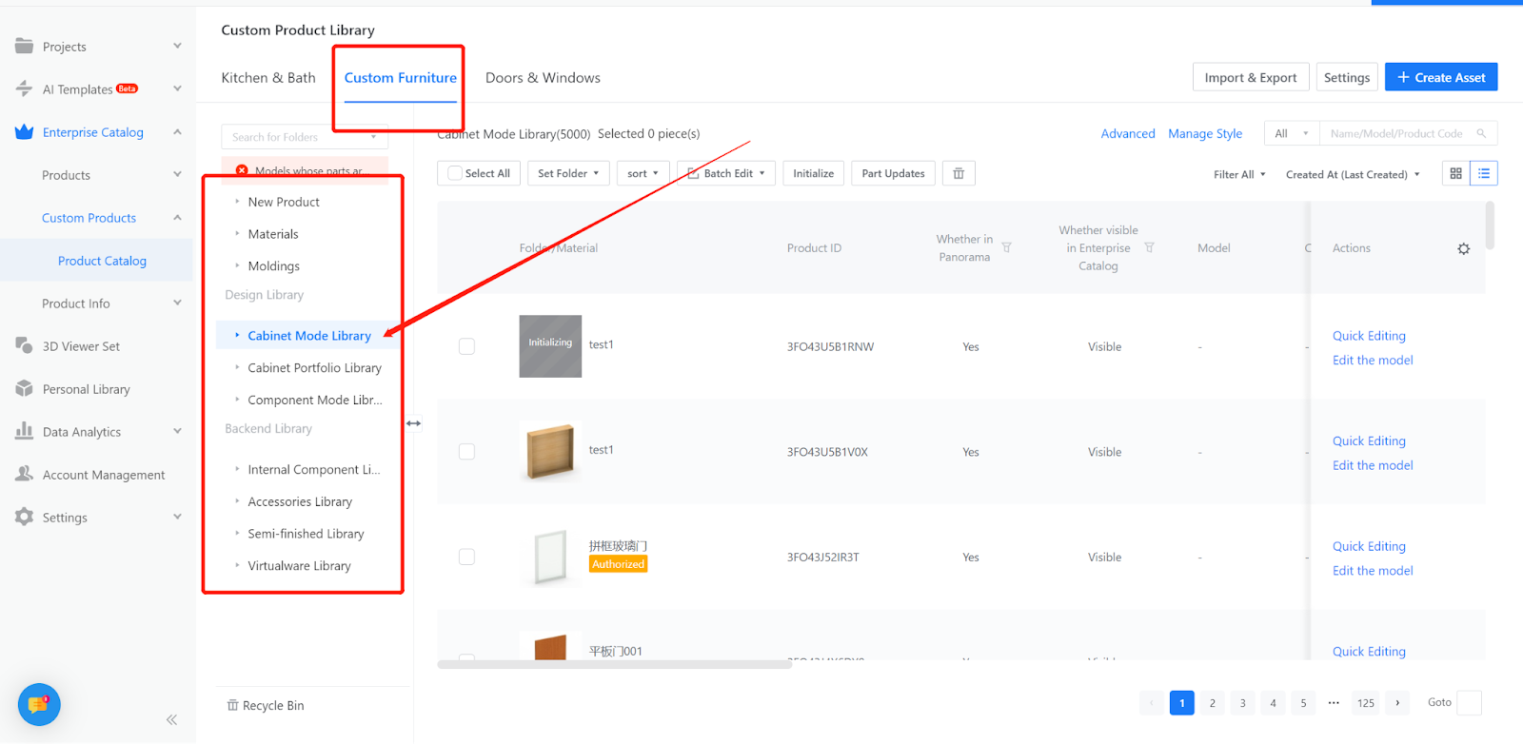The height and width of the screenshot is (744, 1523).
Task: Click the toolbar delete trash icon
Action: [x=959, y=173]
